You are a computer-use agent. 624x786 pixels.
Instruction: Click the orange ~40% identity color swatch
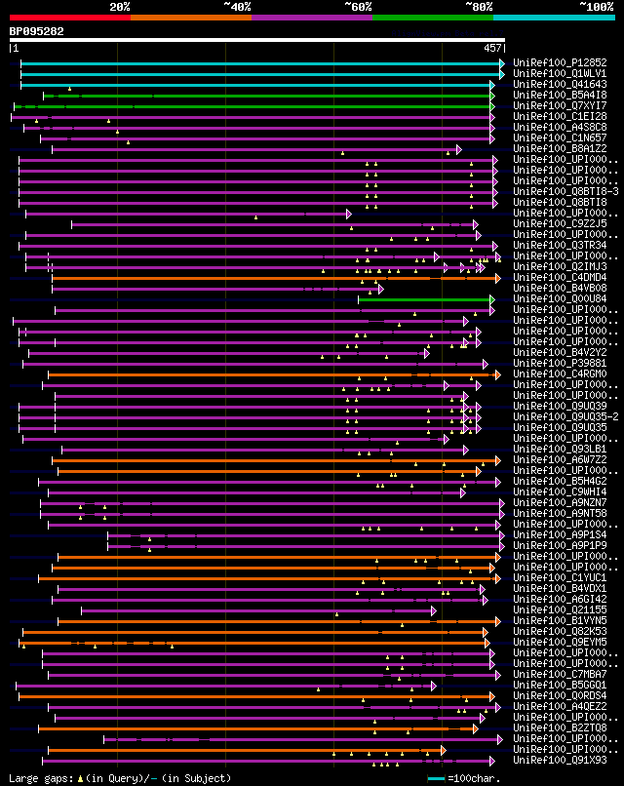pyautogui.click(x=191, y=18)
